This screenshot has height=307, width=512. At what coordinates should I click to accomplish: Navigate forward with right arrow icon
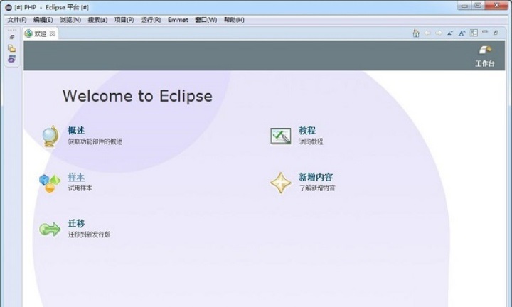(439, 33)
